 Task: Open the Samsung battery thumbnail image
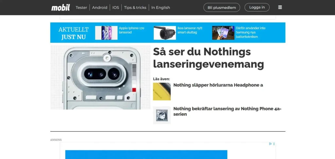pos(223,33)
